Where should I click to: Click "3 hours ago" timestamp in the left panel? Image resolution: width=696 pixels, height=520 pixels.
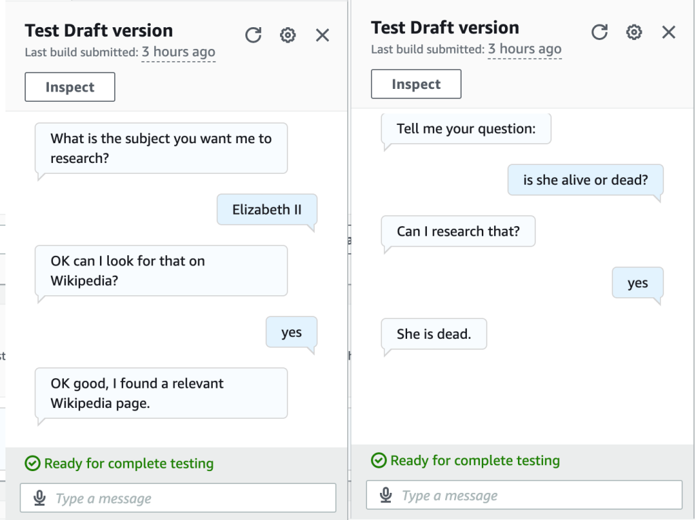click(178, 52)
